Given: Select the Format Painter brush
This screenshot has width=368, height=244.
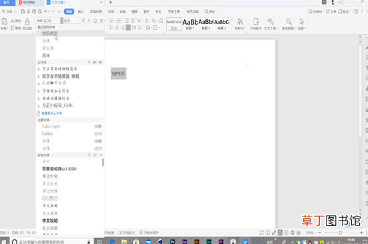Looking at the screenshot, I should (x=27, y=22).
